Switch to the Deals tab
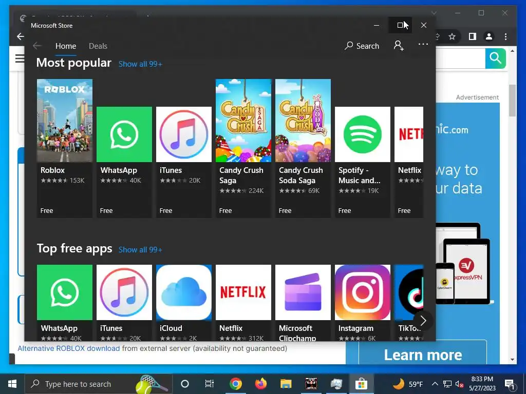The width and height of the screenshot is (526, 394). [98, 46]
